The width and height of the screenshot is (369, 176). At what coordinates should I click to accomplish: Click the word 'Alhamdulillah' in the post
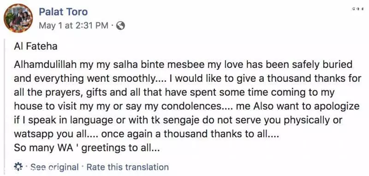(45, 65)
